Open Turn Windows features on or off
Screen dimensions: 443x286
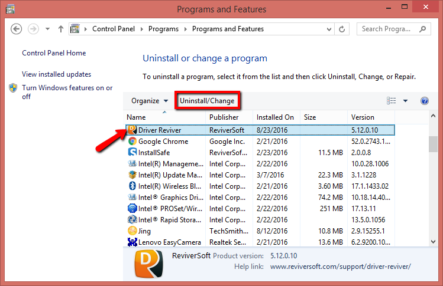pyautogui.click(x=67, y=92)
